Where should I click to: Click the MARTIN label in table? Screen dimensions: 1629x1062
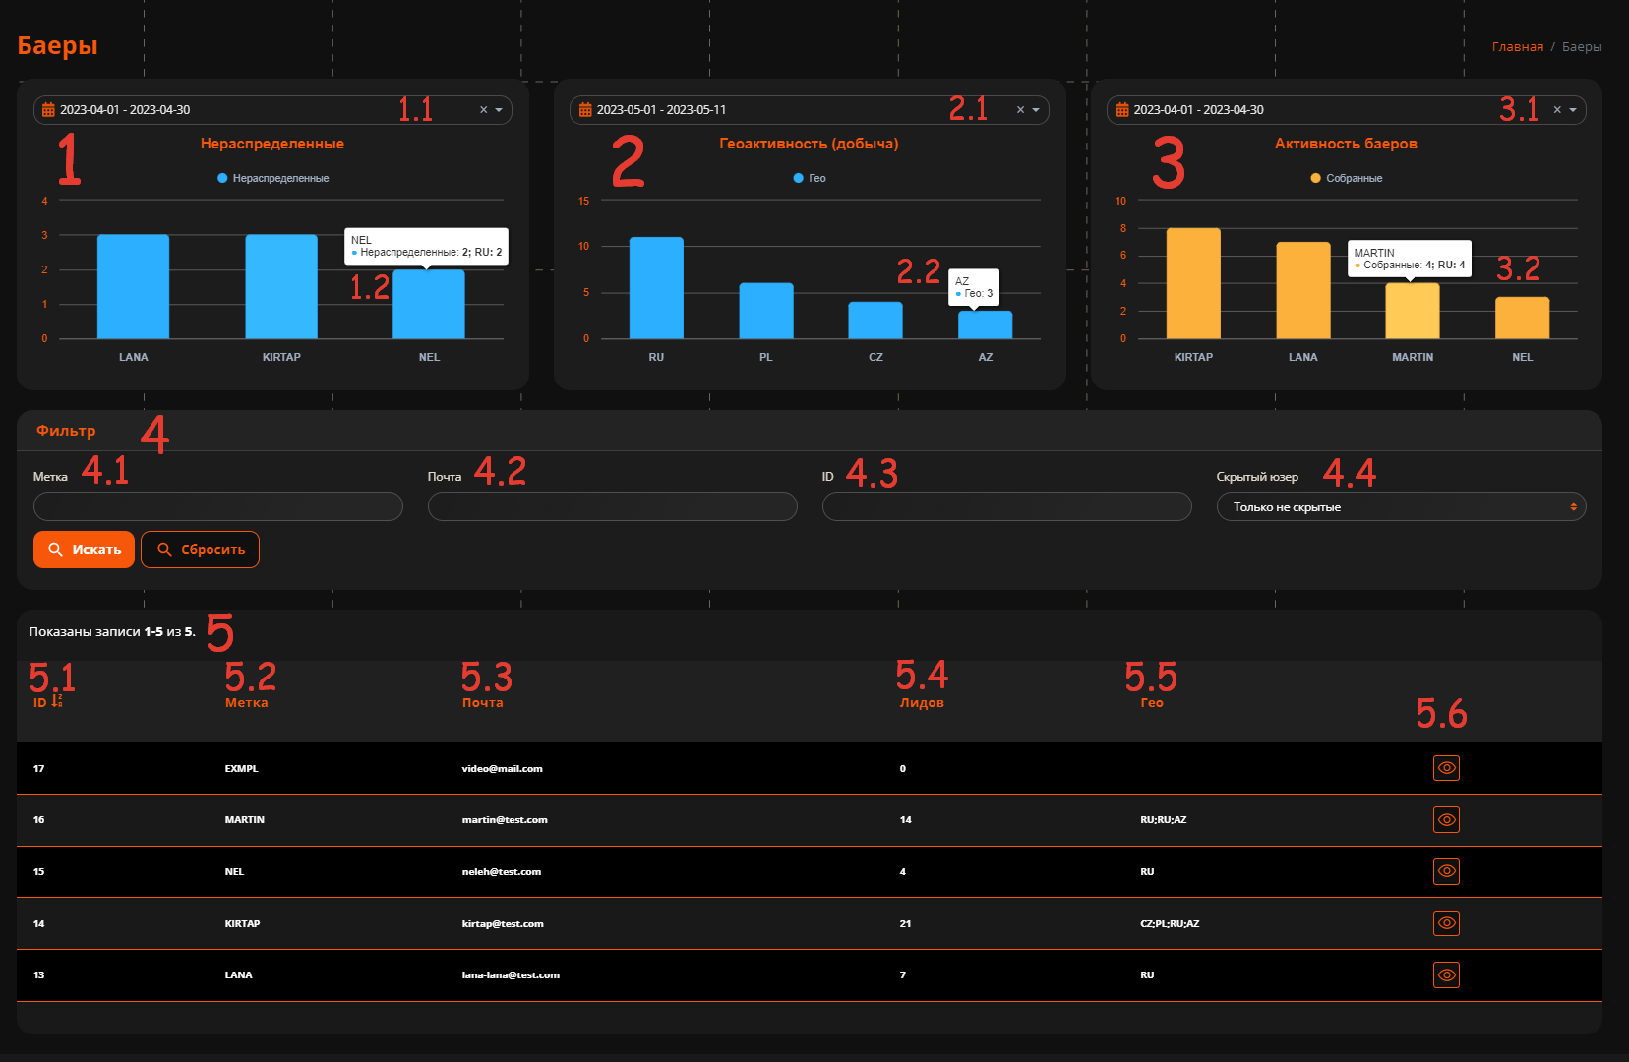(x=244, y=820)
